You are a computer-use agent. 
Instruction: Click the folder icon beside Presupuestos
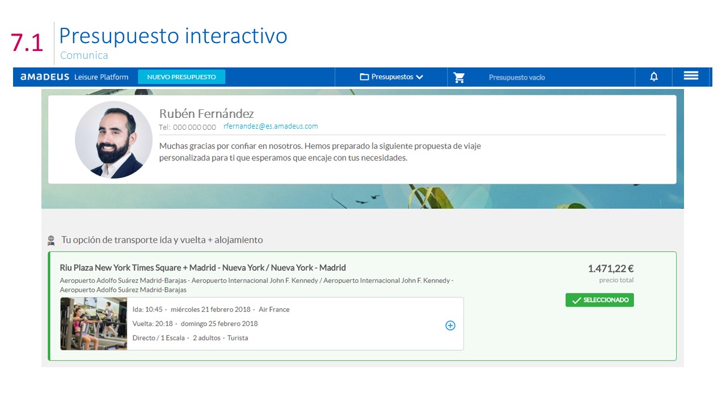364,77
